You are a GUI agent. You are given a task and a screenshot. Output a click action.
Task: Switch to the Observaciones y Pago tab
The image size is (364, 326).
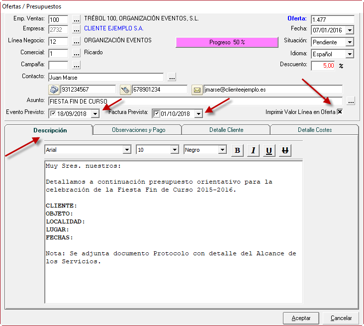pos(138,130)
